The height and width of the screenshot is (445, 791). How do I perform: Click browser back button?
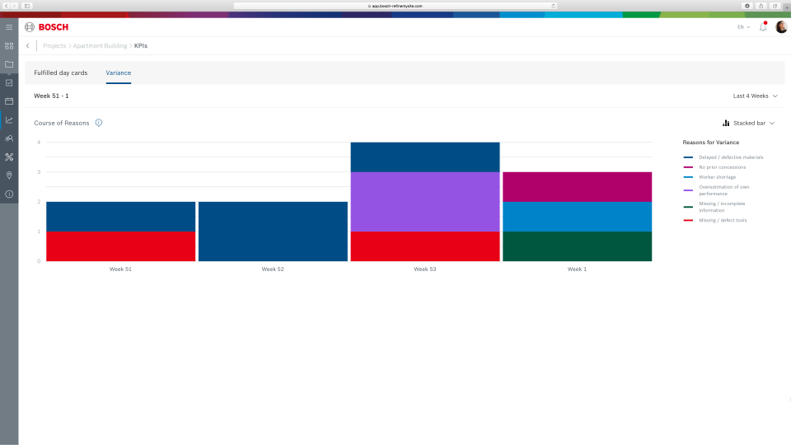[x=7, y=6]
